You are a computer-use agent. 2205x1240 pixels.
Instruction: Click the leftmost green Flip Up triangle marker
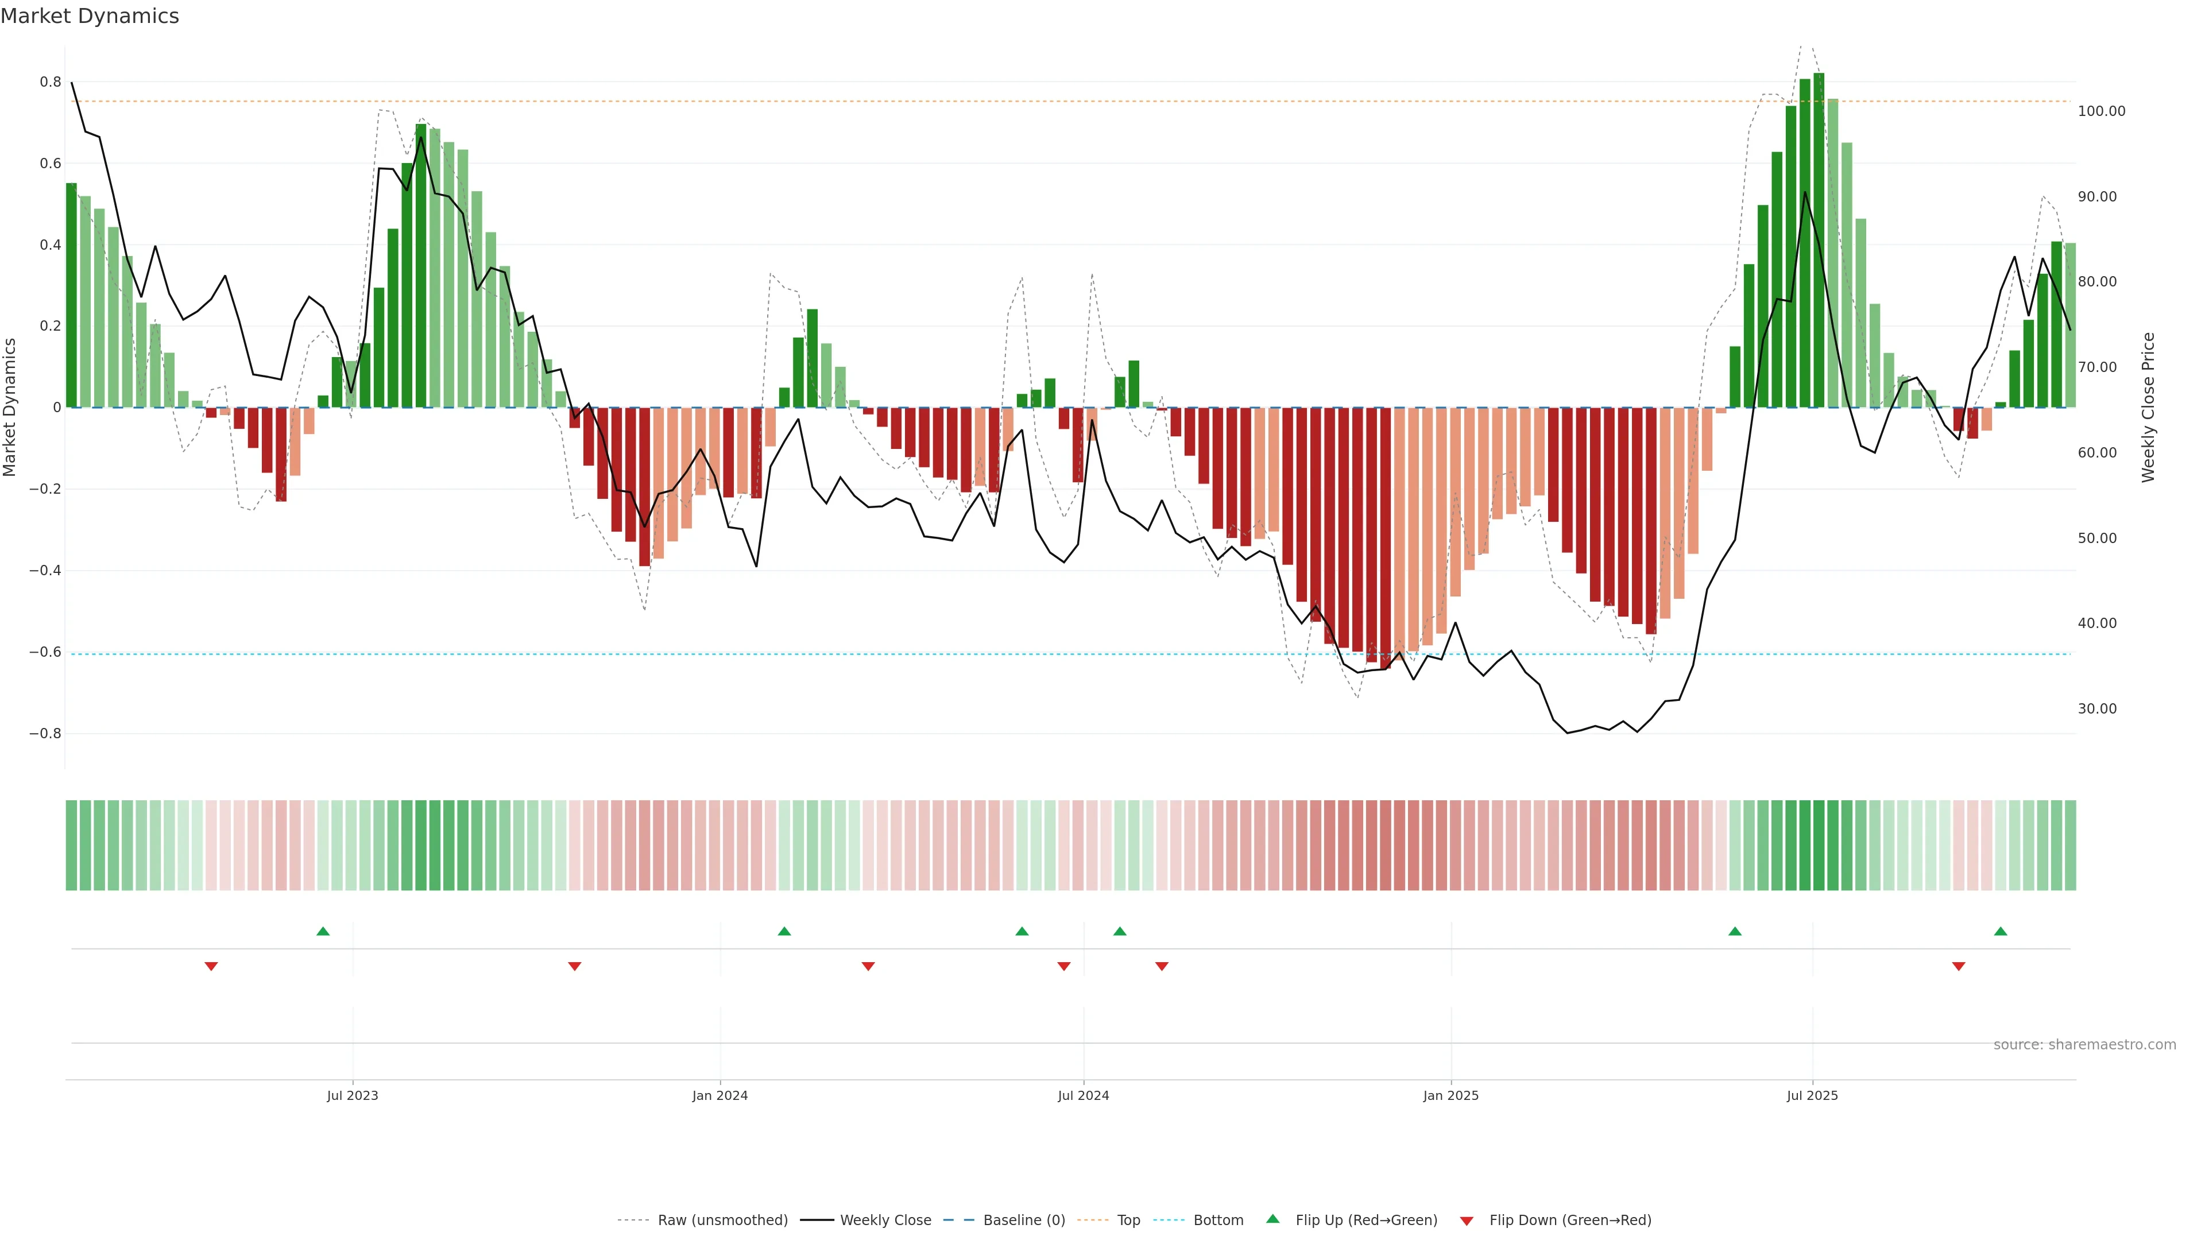323,931
